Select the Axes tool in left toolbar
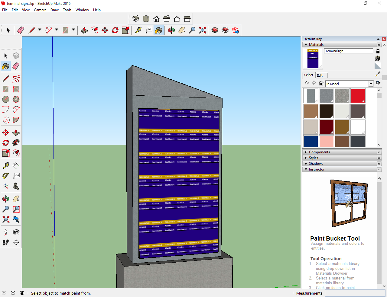Image resolution: width=387 pixels, height=297 pixels. pyautogui.click(x=6, y=186)
